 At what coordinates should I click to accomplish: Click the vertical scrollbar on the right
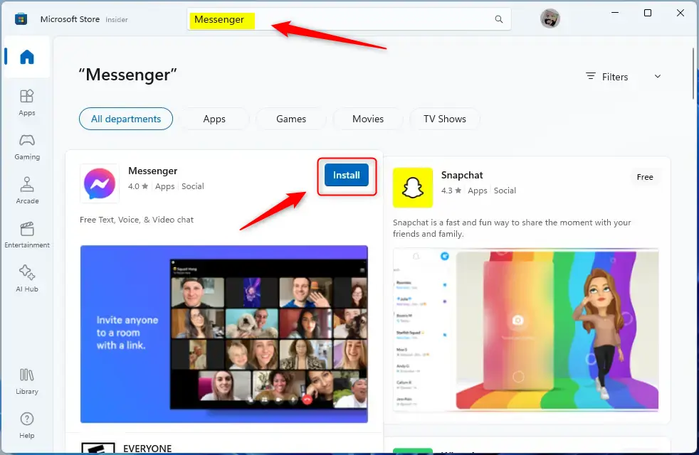click(x=693, y=73)
